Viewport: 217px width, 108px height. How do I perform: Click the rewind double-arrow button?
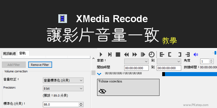(x=126, y=55)
